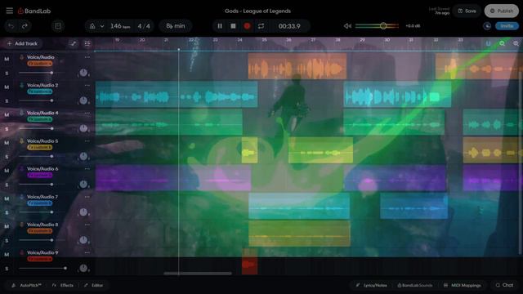Open the BandLab Sounds tab
The width and height of the screenshot is (523, 294).
click(x=414, y=285)
